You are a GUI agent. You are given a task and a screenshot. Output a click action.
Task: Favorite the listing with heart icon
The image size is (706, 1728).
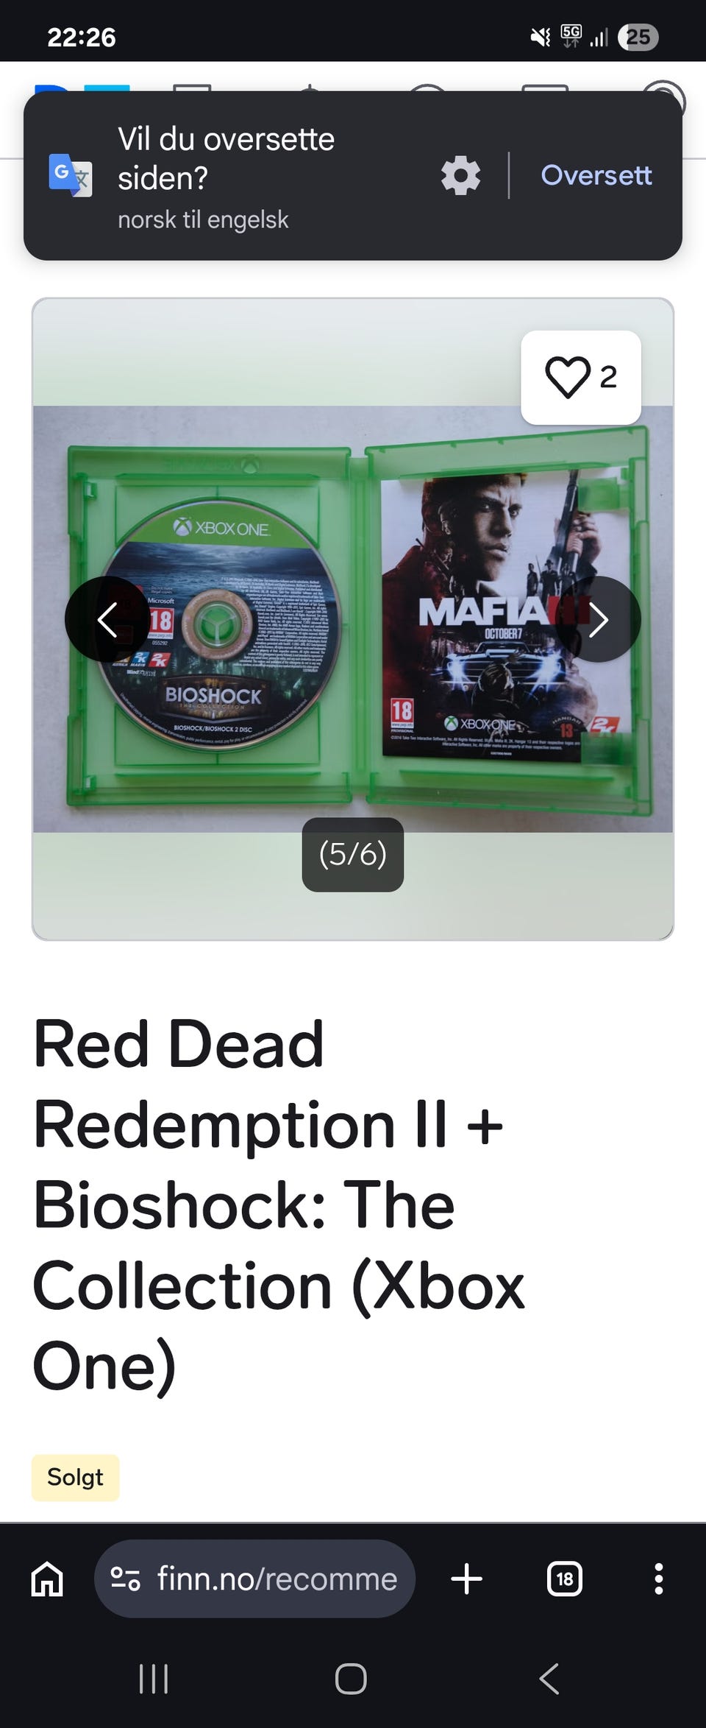pyautogui.click(x=581, y=377)
